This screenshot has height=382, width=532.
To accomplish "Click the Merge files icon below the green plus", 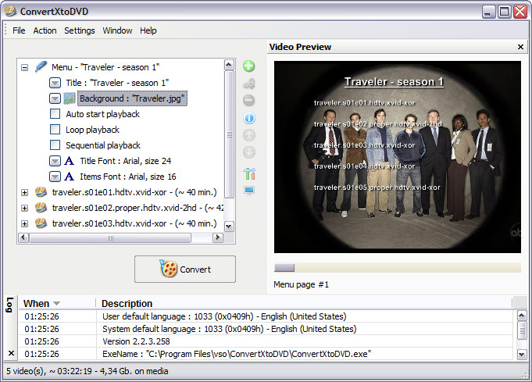I will coord(249,83).
